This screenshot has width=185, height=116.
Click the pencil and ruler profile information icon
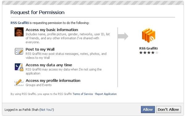coord(19,82)
